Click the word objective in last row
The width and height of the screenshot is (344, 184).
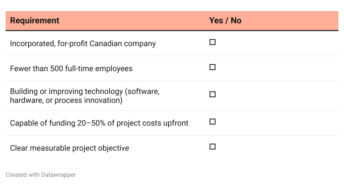click(x=113, y=148)
